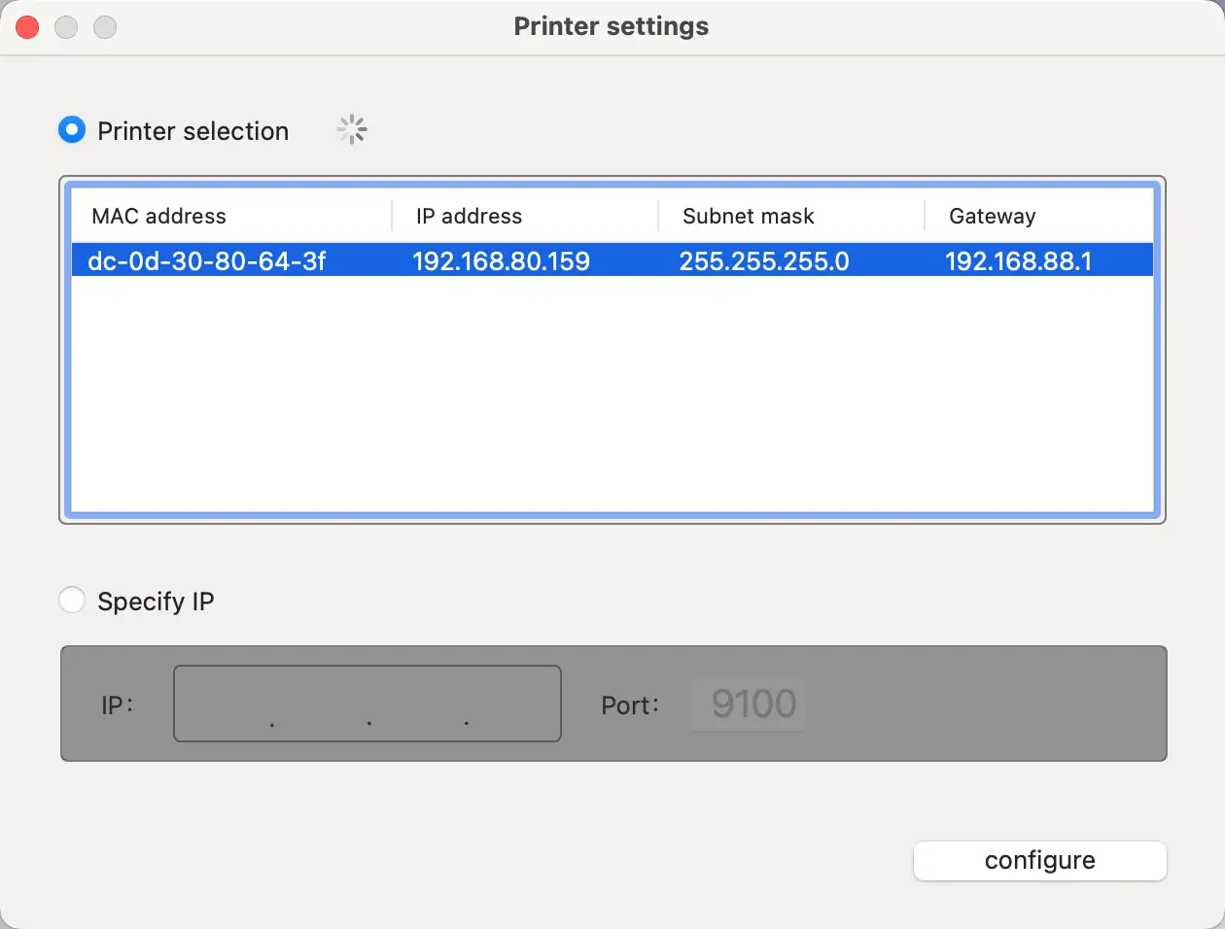Close the Printer settings window
Image resolution: width=1225 pixels, height=929 pixels.
tap(27, 27)
